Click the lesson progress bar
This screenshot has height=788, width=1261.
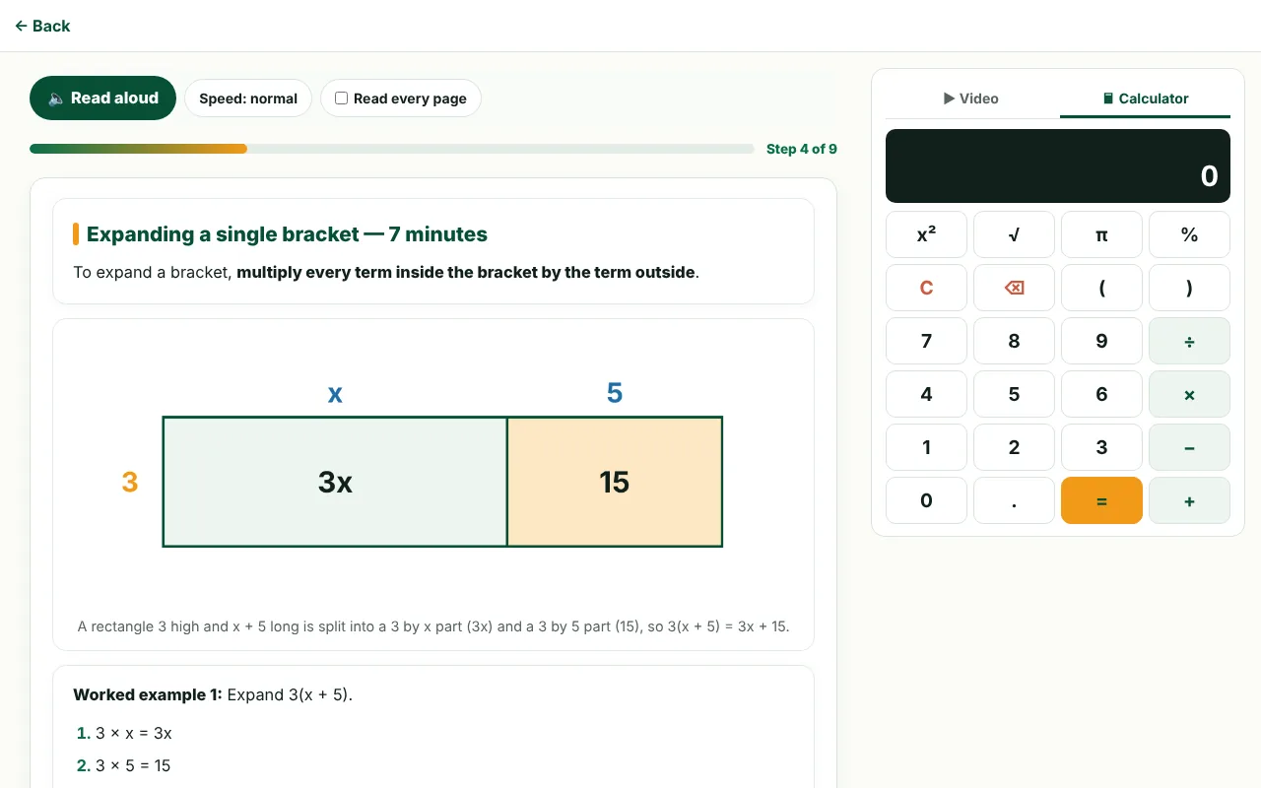pos(392,149)
